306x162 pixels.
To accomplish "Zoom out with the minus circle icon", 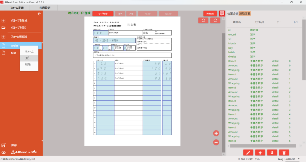I will pos(216,142).
